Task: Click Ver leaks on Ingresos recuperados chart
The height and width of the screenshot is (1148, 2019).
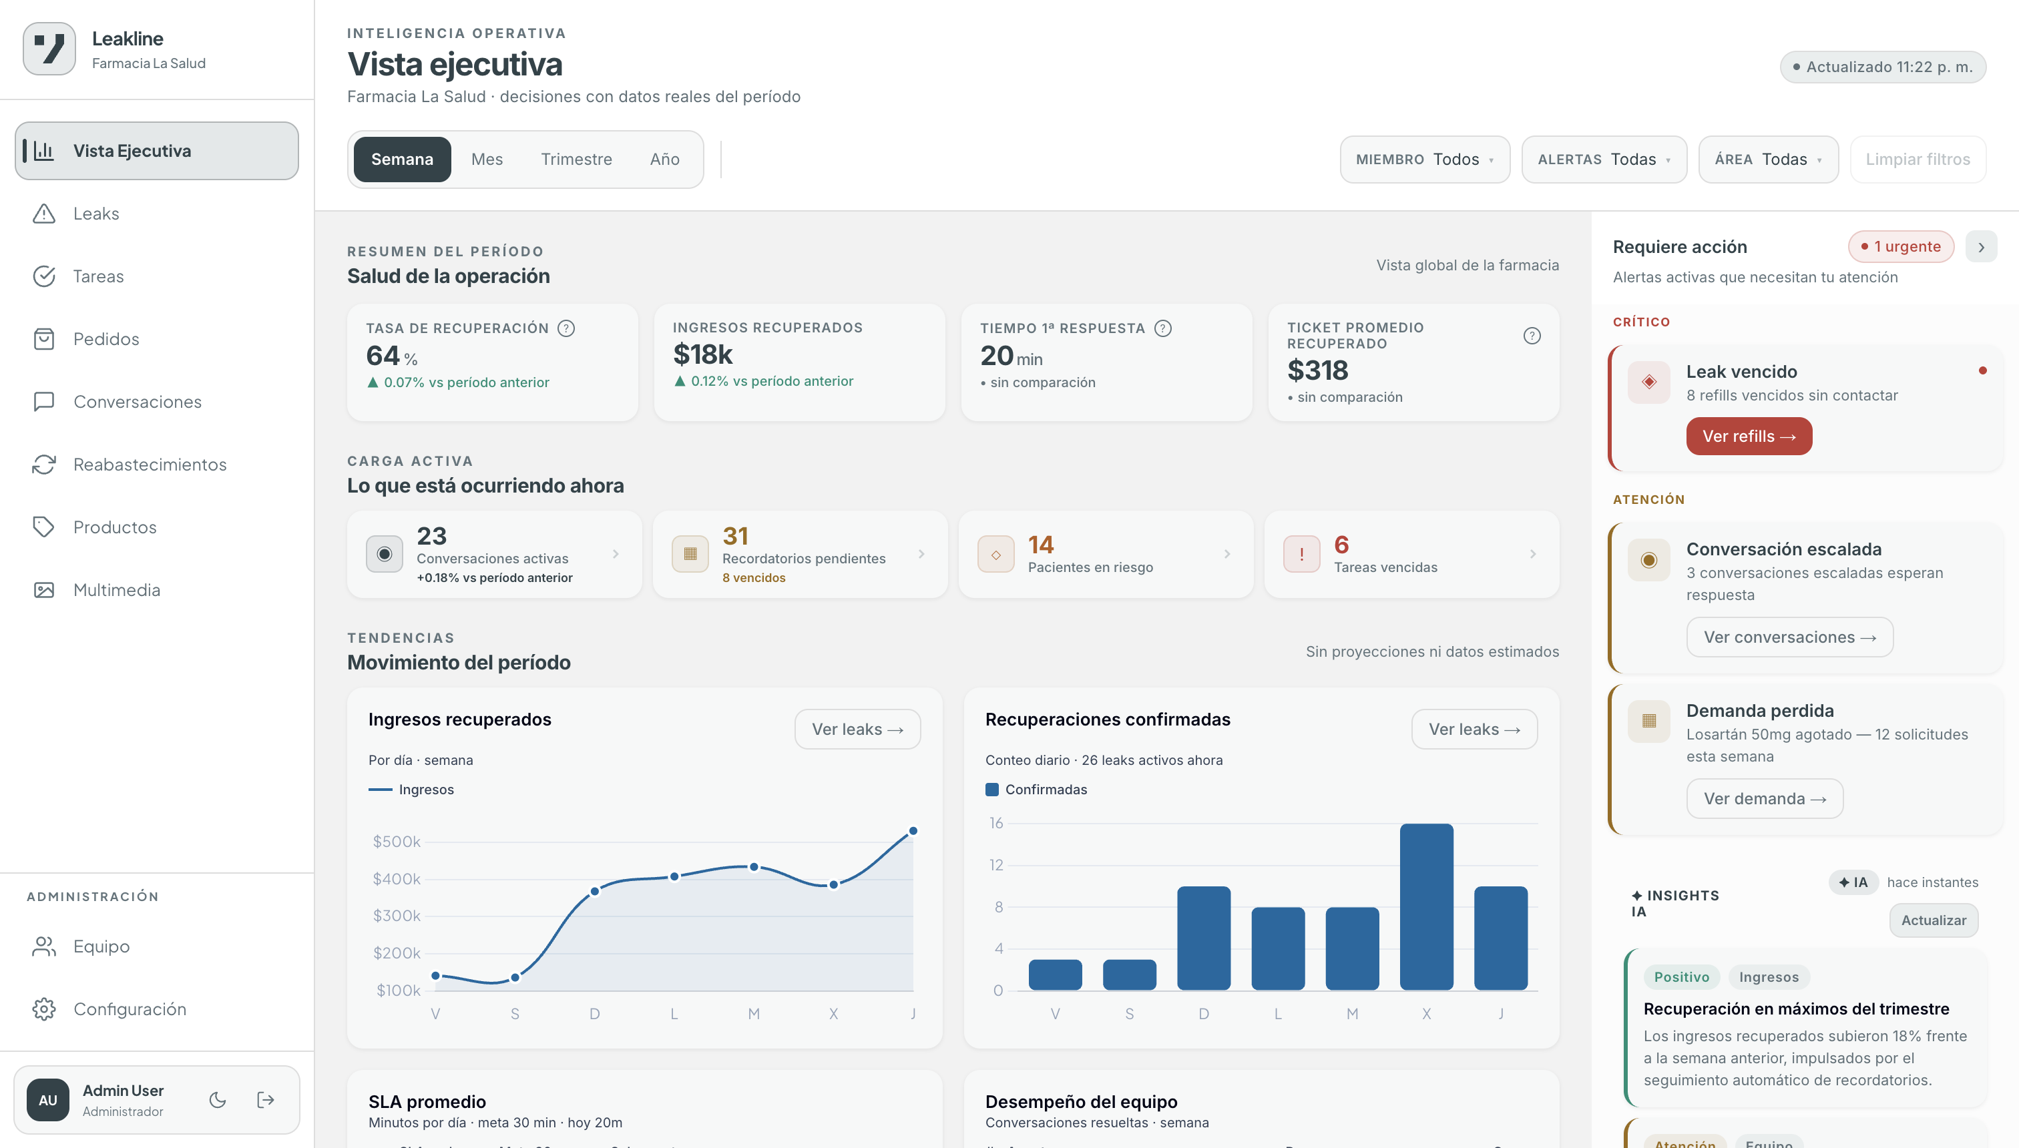Action: click(x=858, y=730)
